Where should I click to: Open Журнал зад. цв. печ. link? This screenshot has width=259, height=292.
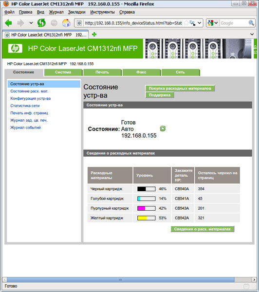29,120
